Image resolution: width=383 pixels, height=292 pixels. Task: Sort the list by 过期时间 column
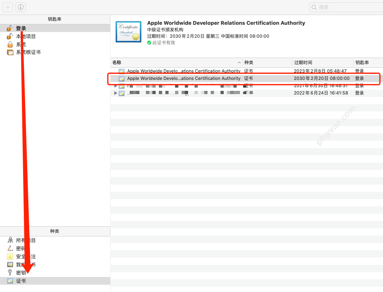click(323, 62)
